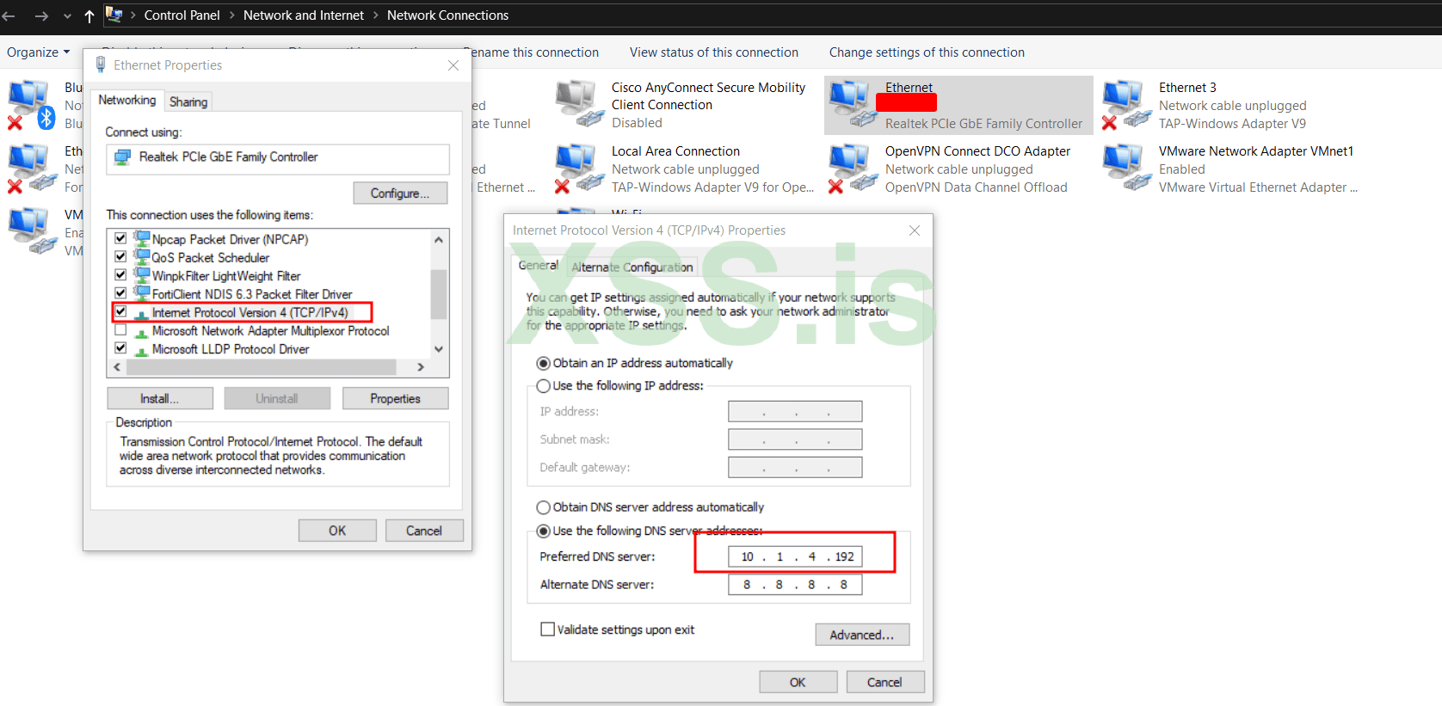Uncheck the QoS Packet Scheduler checkbox
The image size is (1442, 706).
point(120,256)
